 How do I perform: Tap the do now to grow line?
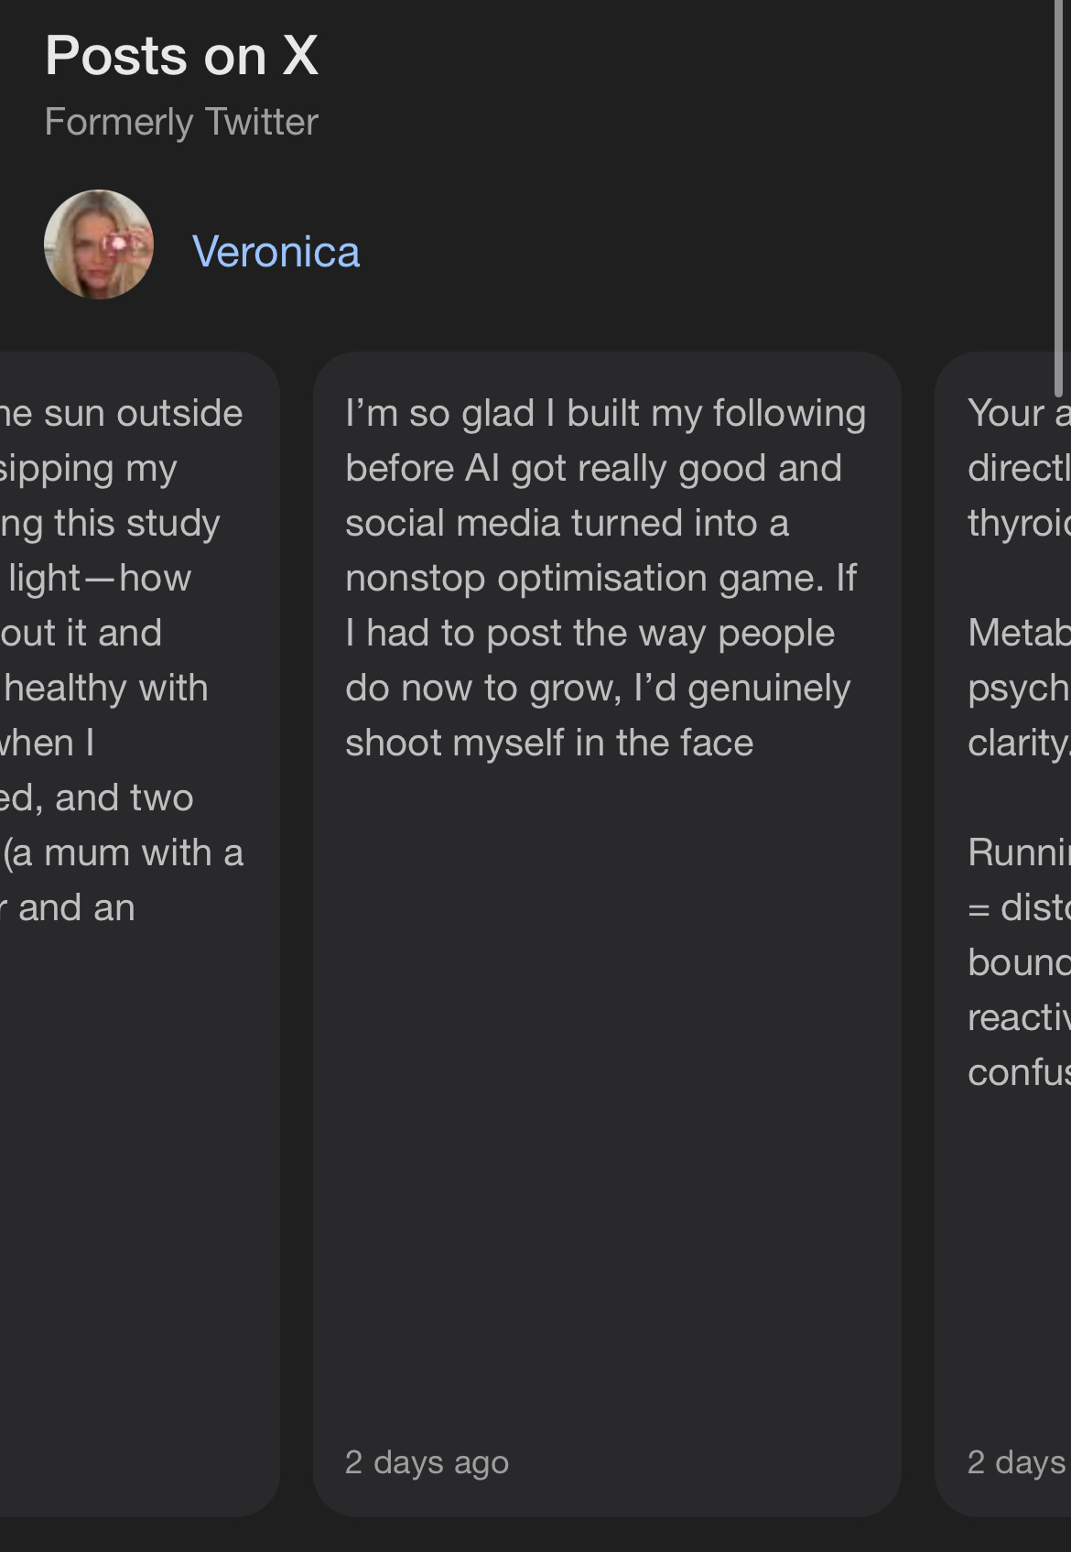tap(598, 688)
